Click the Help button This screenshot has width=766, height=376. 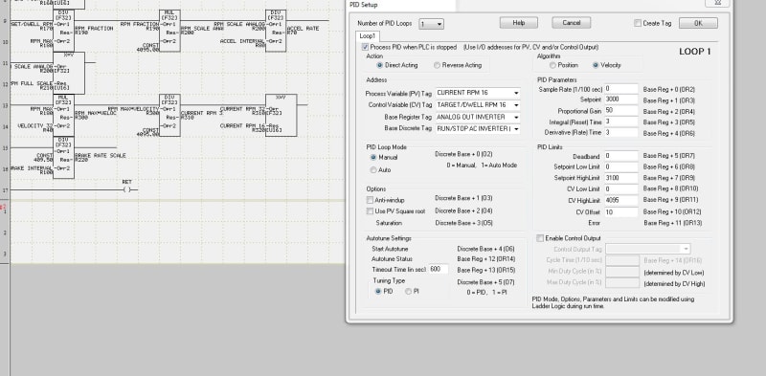click(518, 23)
